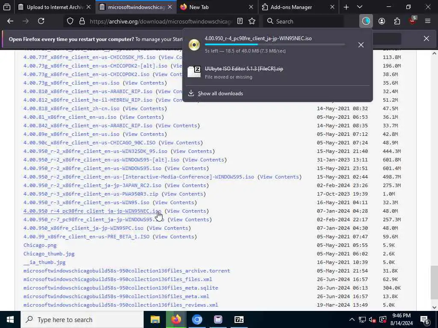Open 4.00.818_x86fre_client_zh-cn.iso link
The image size is (438, 328).
pyautogui.click(x=71, y=108)
